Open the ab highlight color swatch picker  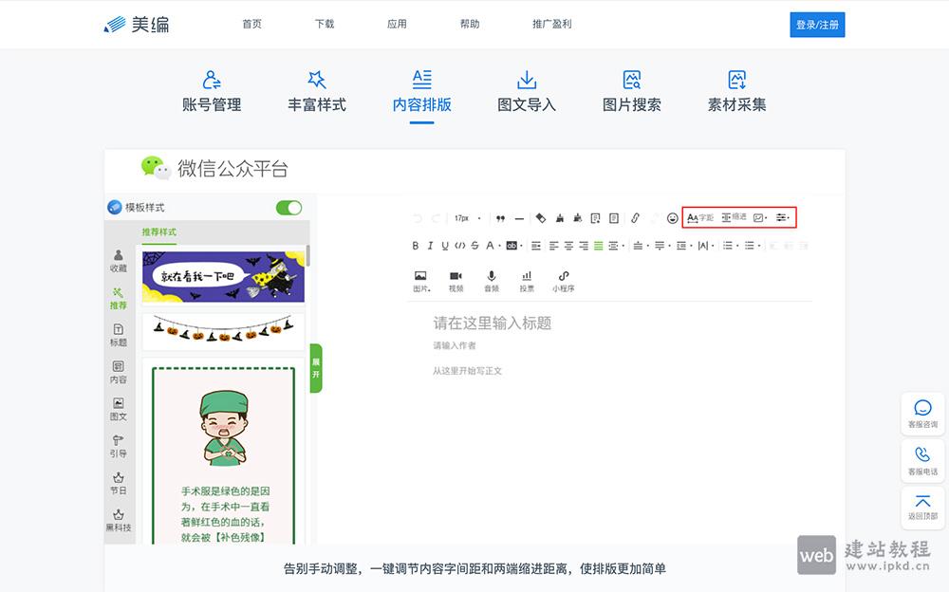tap(512, 245)
